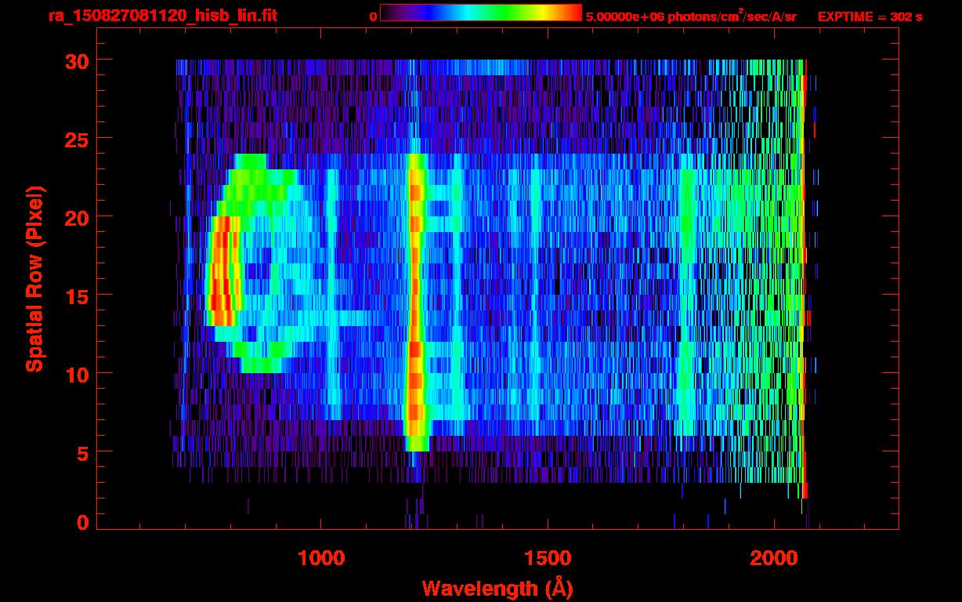The width and height of the screenshot is (962, 602).
Task: Click the 0 spatial row tick label
Action: point(82,523)
